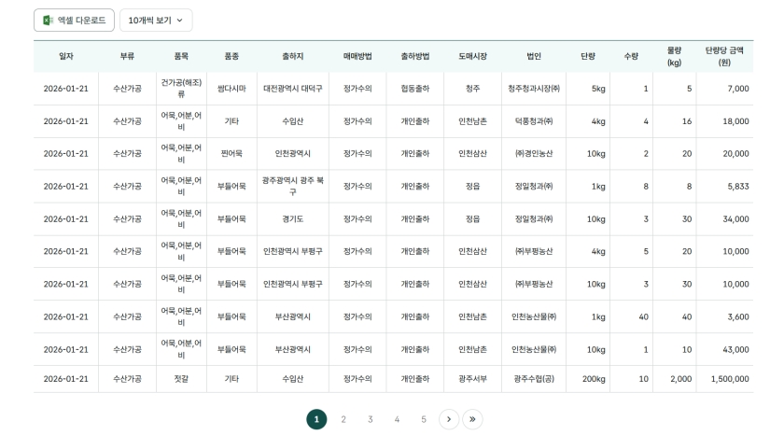Screen dimensions: 784x435
Task: Click the 도매시장 column header
Action: [472, 56]
